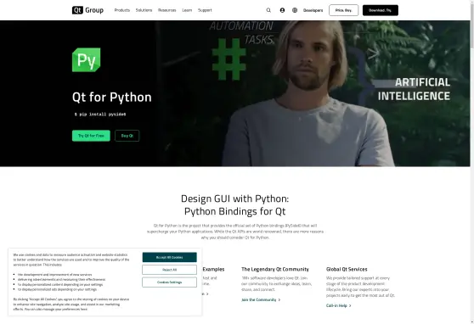
Task: Click the Buy Qt button
Action: 127,136
